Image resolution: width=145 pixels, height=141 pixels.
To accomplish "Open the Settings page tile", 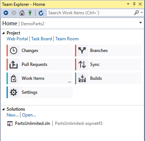I will point(40,92).
